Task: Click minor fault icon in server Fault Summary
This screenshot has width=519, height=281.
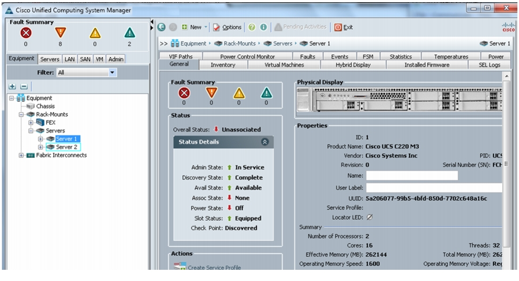Action: tap(239, 93)
